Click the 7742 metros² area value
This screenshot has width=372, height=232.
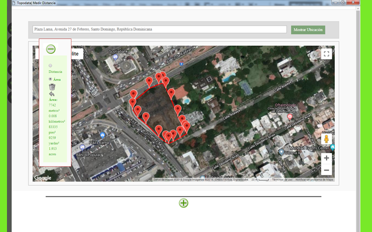54,108
